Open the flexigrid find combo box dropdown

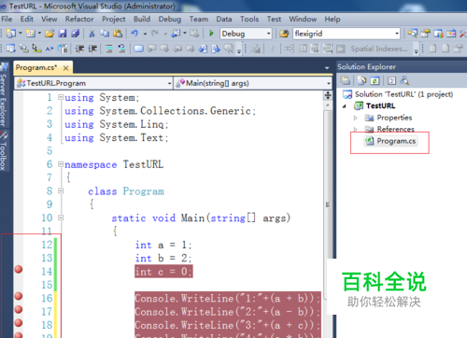point(397,34)
